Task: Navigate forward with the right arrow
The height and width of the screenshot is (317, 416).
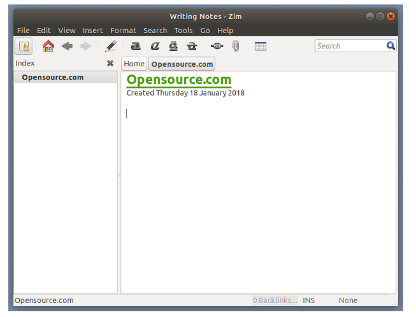Action: click(86, 46)
